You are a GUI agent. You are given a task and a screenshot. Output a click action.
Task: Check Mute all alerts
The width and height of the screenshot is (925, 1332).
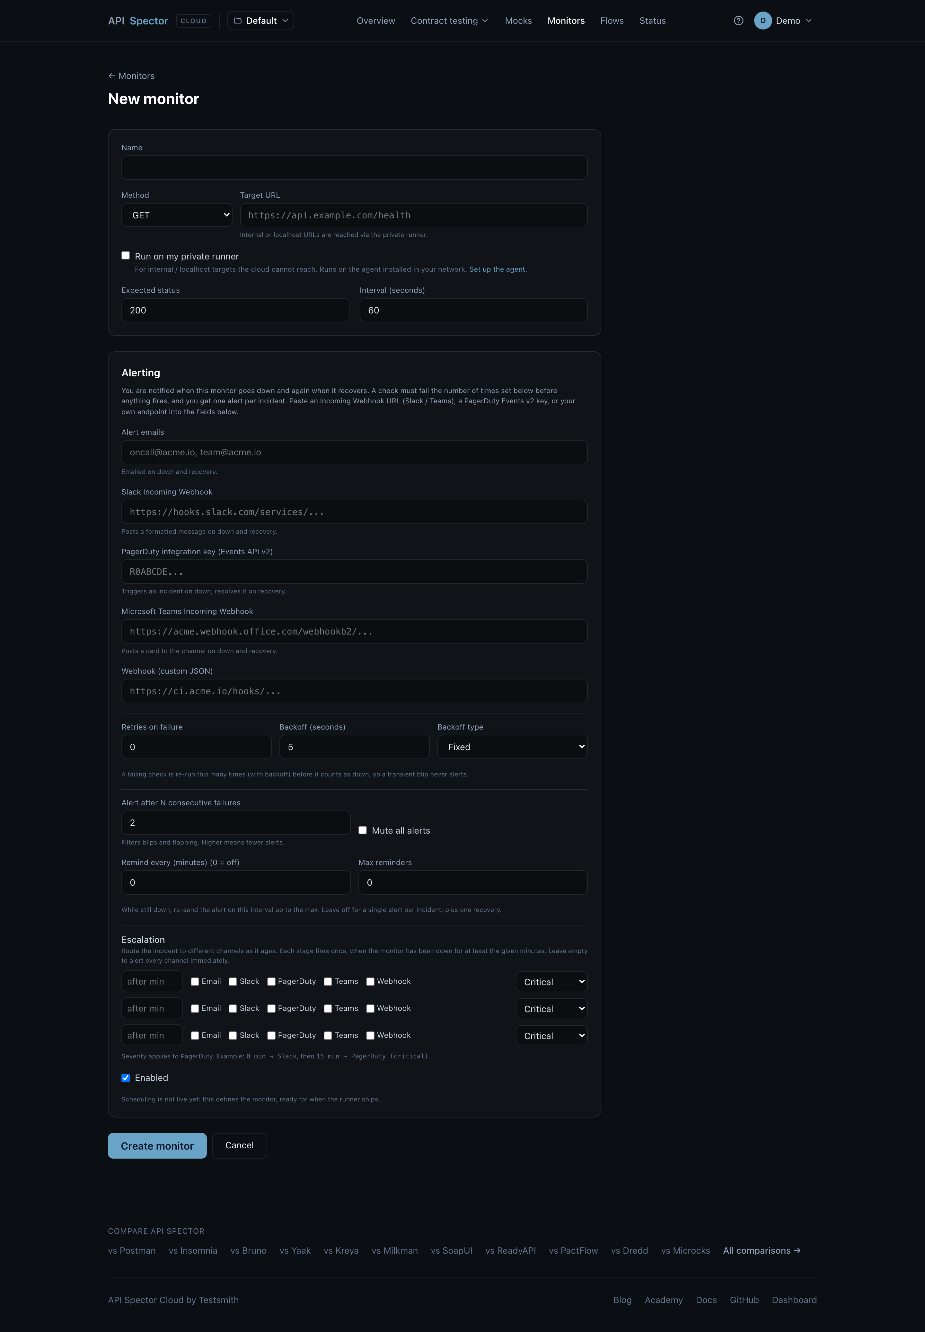click(363, 830)
